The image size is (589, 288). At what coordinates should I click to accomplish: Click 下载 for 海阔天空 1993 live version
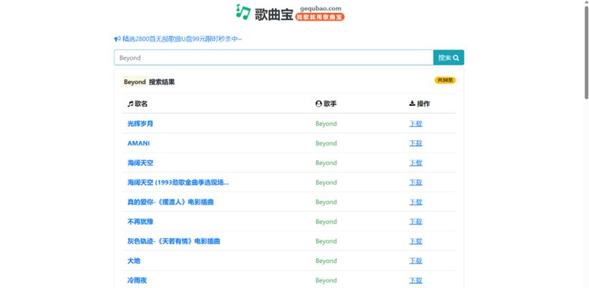coord(415,183)
